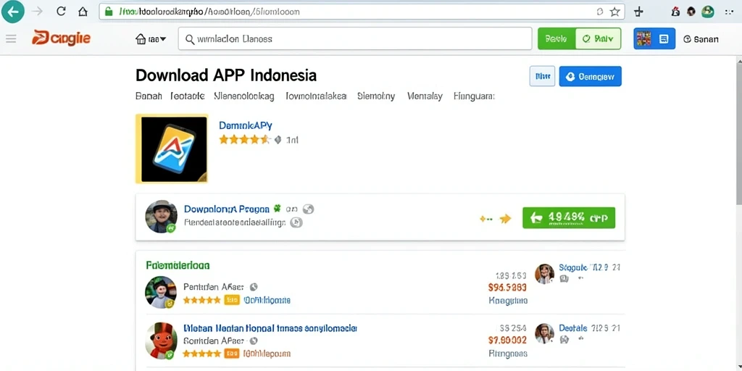
Task: Click the light green outlined button in header
Action: (x=598, y=39)
